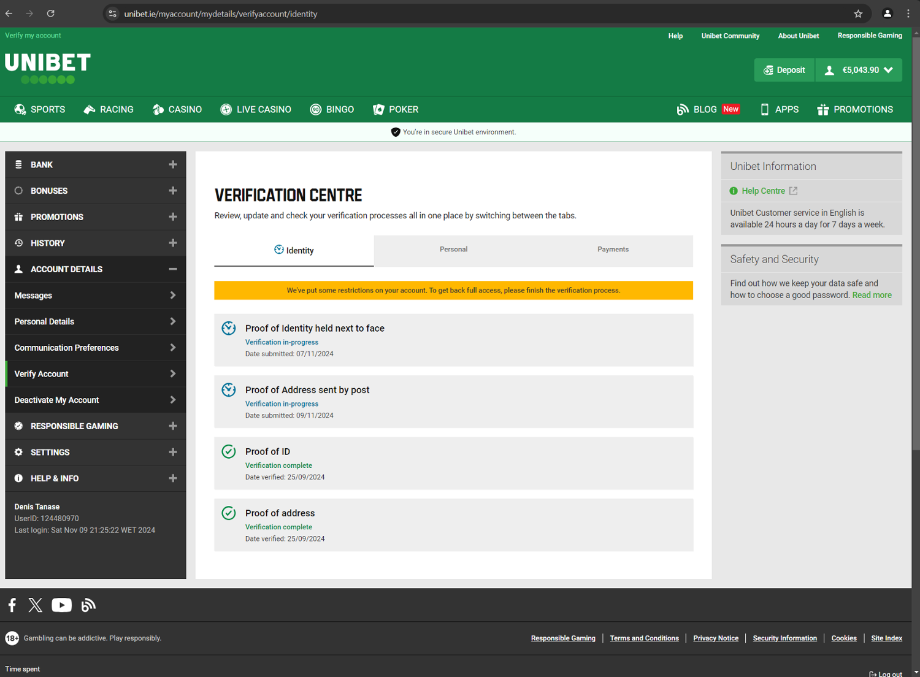Screen dimensions: 920x677
Task: Click the Unibet logo
Action: pos(48,68)
